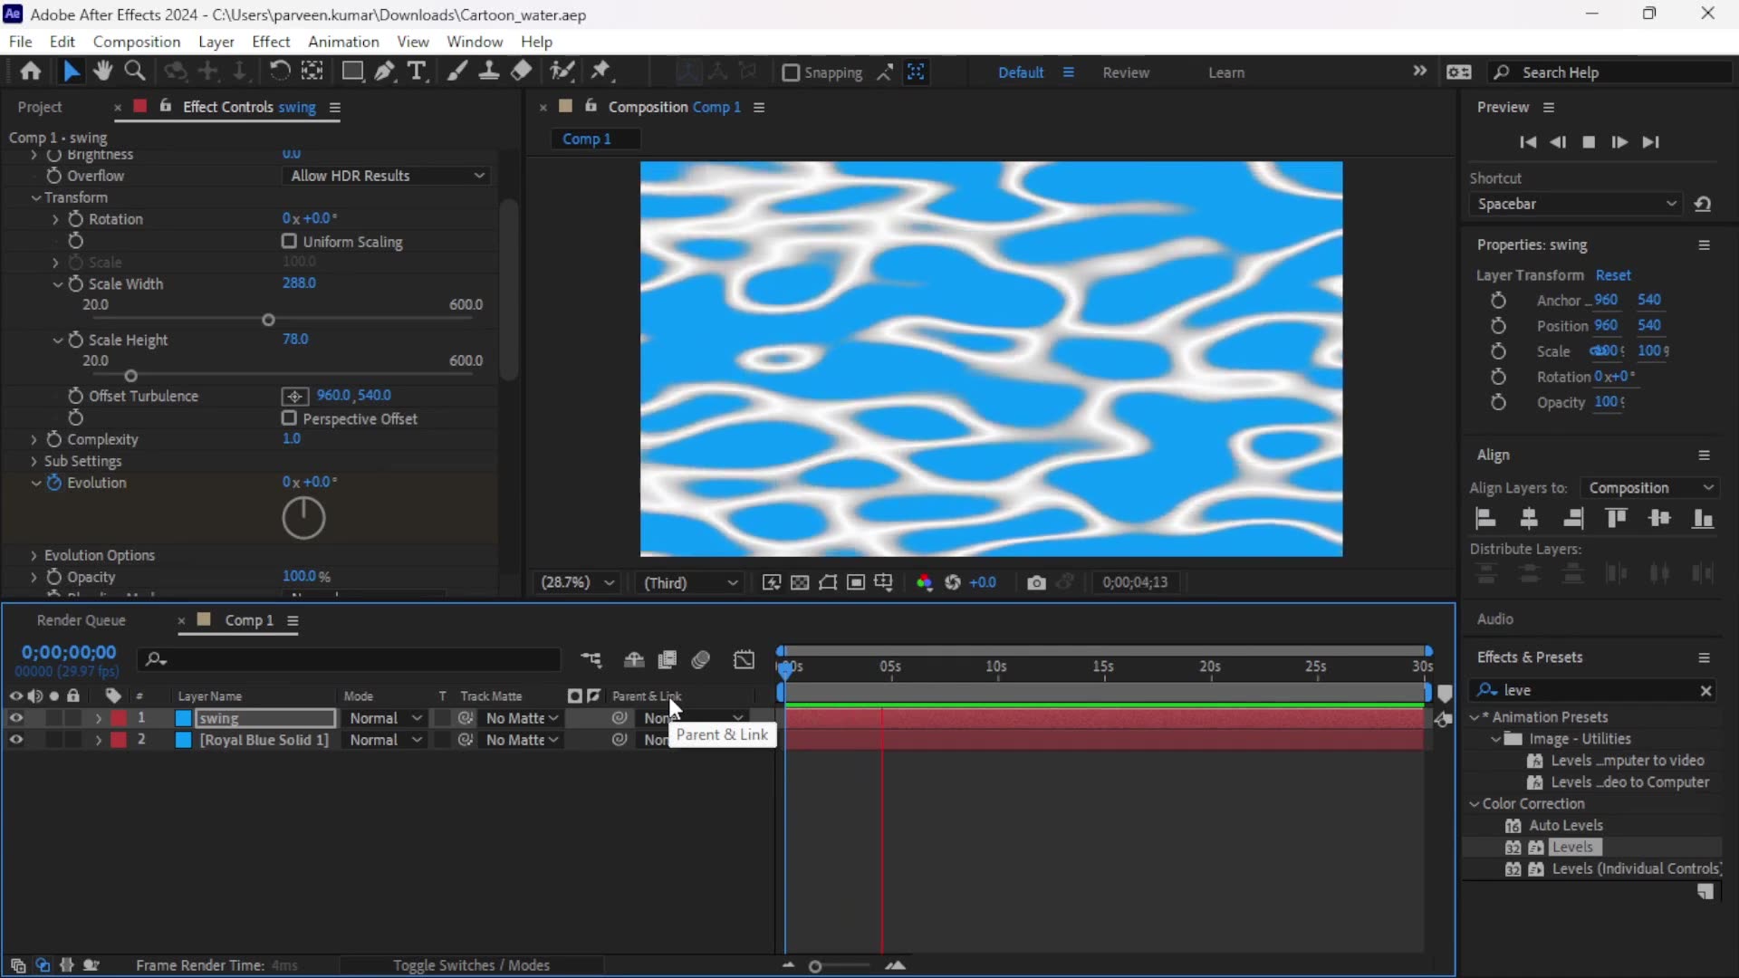Open the Overflow dropdown set to Allow HDR Results

387,175
